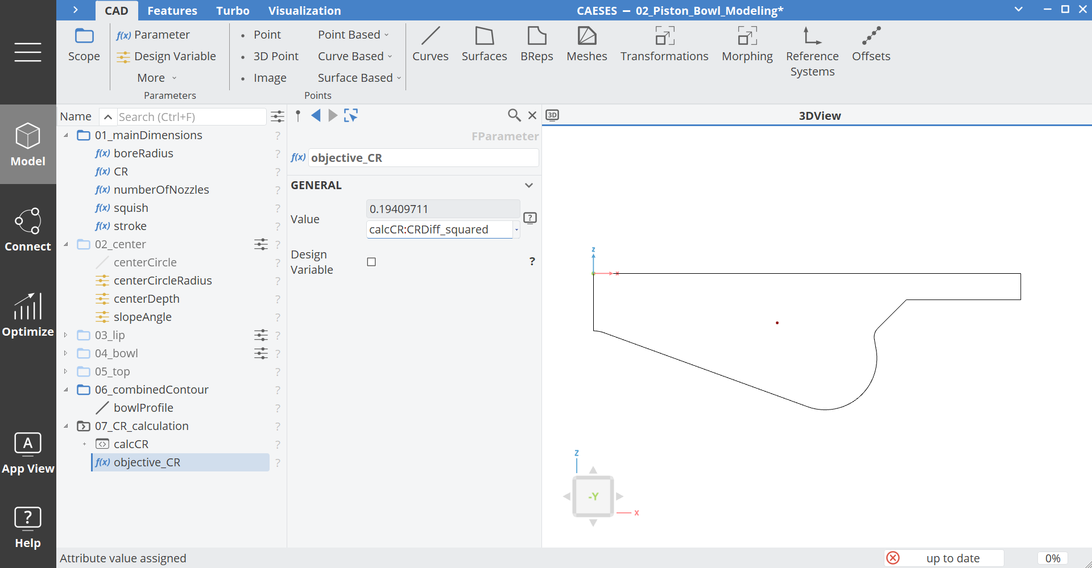Switch to the Features ribbon tab

pyautogui.click(x=172, y=10)
